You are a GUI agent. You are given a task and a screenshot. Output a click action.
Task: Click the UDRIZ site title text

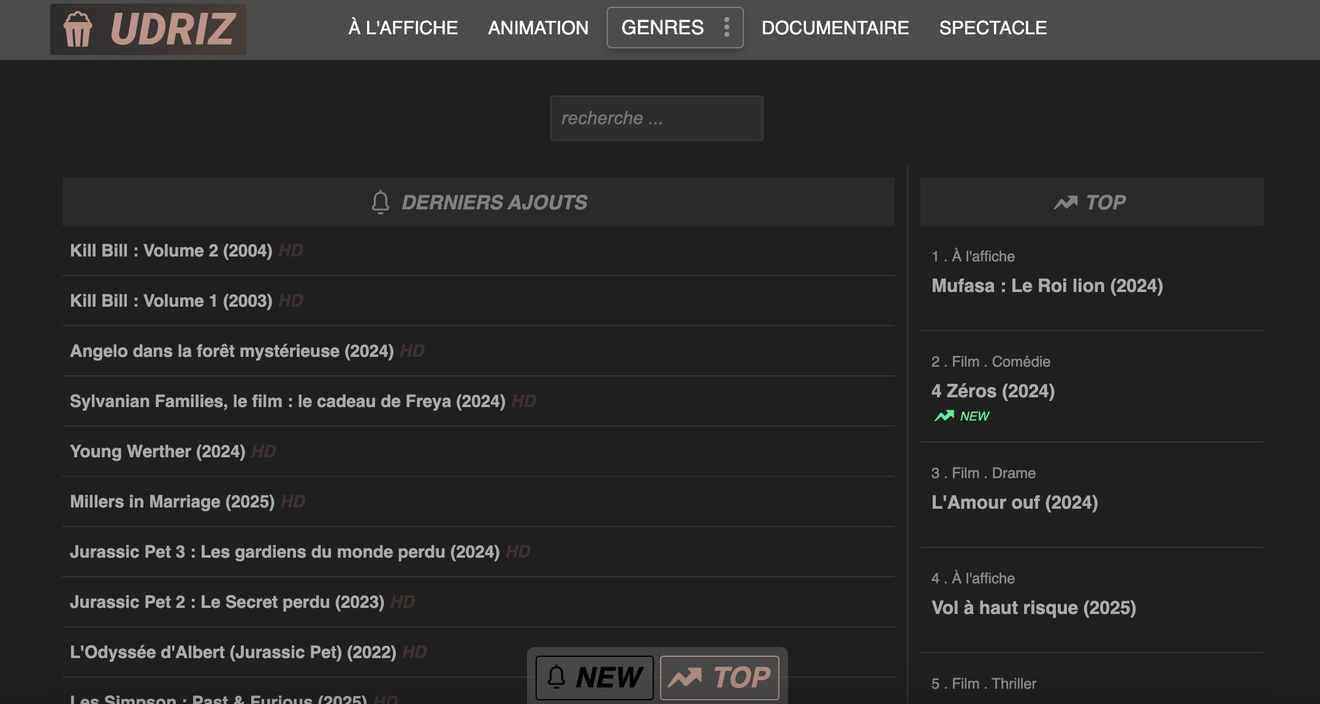[173, 29]
